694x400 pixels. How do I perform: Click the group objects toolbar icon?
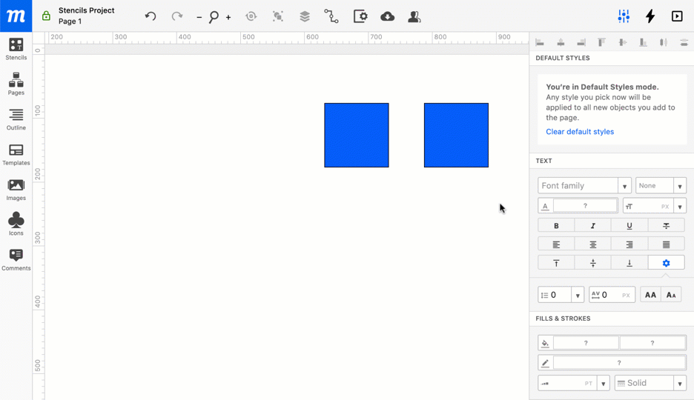[278, 16]
